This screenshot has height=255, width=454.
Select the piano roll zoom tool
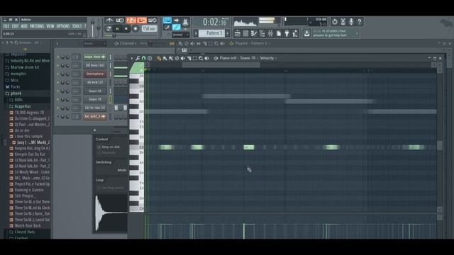coord(201,58)
